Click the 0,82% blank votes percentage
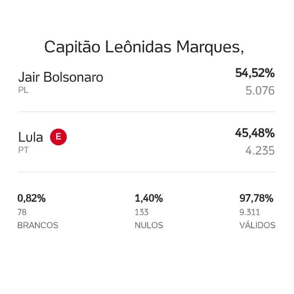This screenshot has height=294, width=294. coord(32,198)
